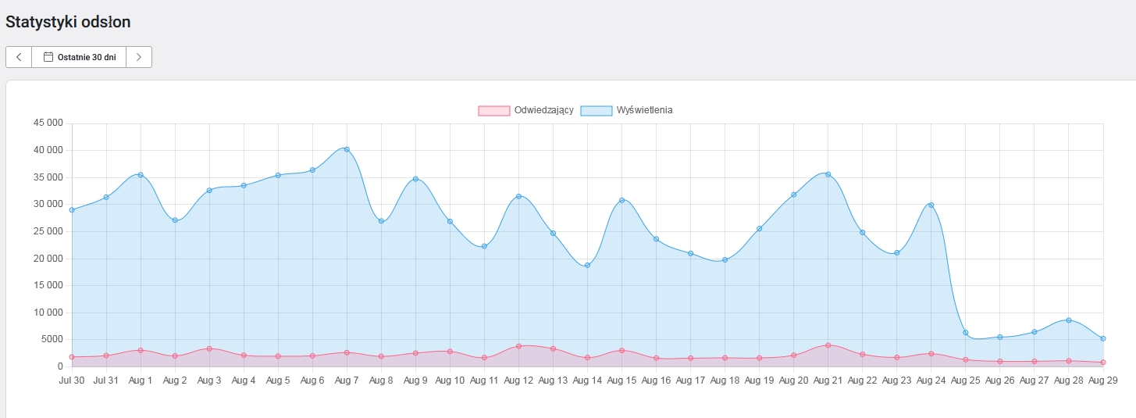Screen dimensions: 1136x418
Task: Select the Odwiedzający data point on Aug 21
Action: pyautogui.click(x=828, y=345)
